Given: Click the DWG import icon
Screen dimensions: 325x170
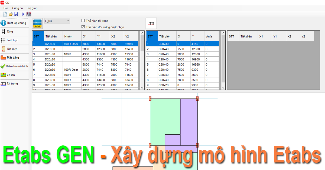Looking at the screenshot, I should click(x=37, y=23).
